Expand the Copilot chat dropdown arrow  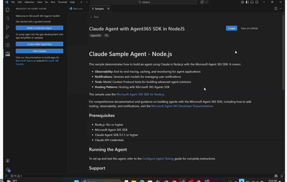click(x=207, y=2)
